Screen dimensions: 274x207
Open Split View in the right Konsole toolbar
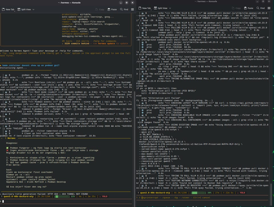(x=161, y=8)
